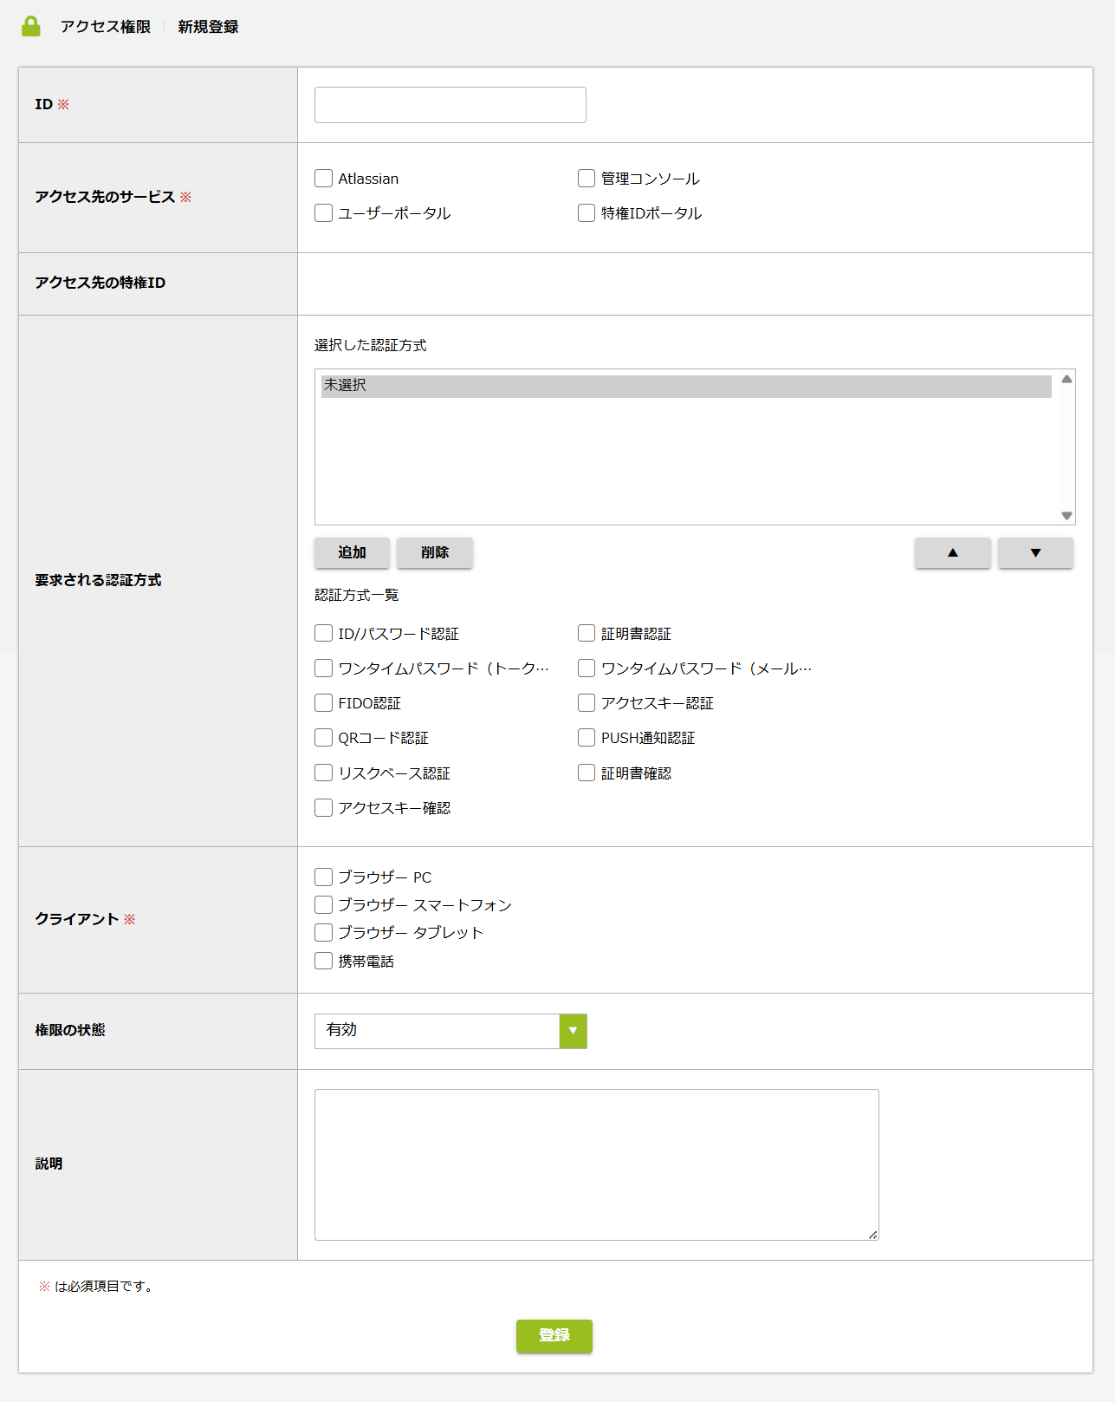This screenshot has width=1115, height=1402.
Task: Select the 未選択 entry in the list
Action: [x=686, y=386]
